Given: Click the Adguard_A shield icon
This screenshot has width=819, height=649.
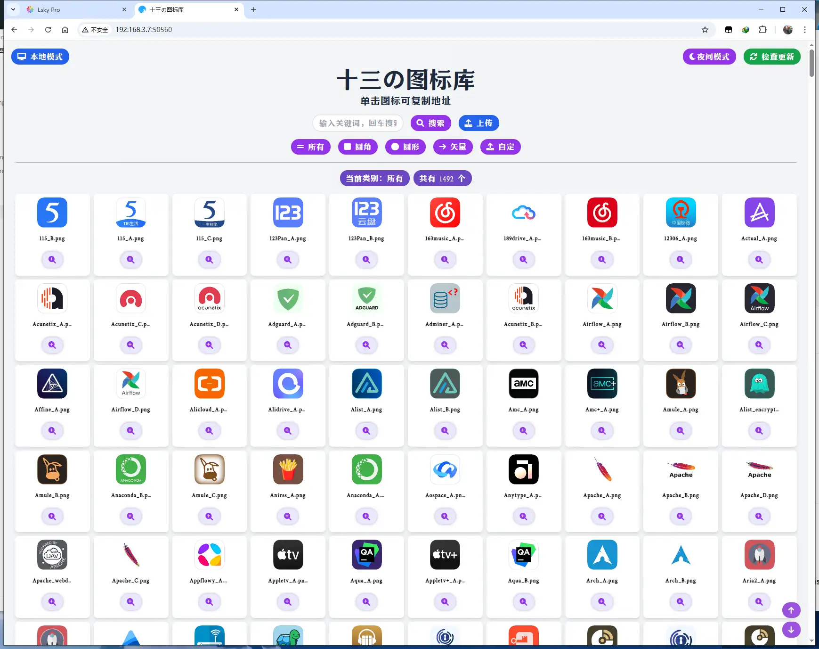Looking at the screenshot, I should tap(288, 298).
